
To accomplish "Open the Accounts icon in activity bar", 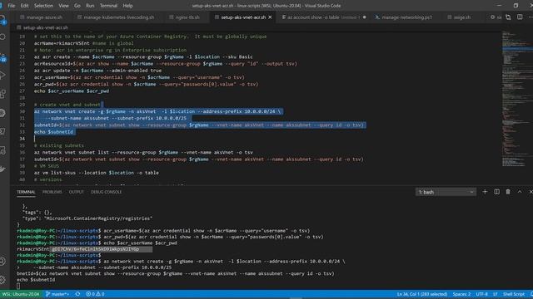I will click(x=2, y=261).
